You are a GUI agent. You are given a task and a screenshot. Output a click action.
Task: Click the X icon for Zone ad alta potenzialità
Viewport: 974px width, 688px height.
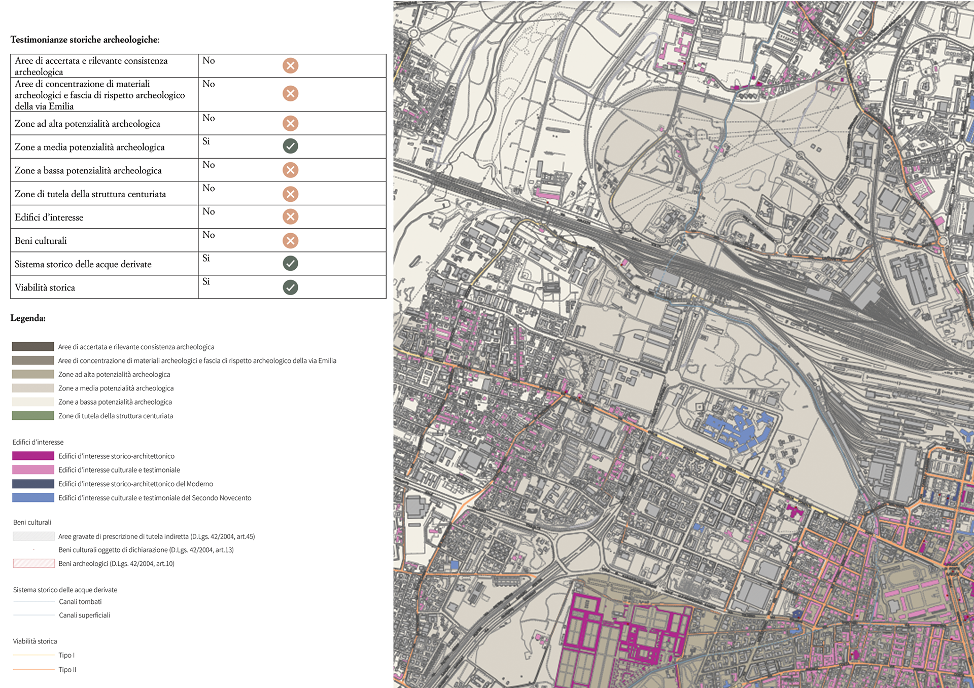click(x=290, y=123)
